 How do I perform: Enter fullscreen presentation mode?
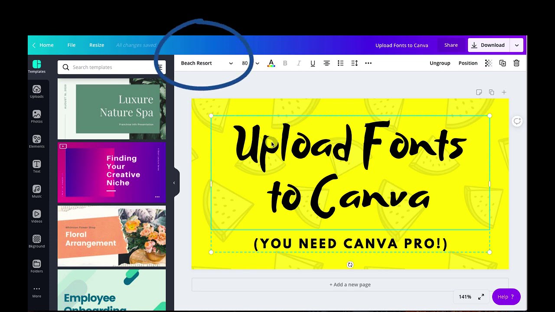(481, 297)
